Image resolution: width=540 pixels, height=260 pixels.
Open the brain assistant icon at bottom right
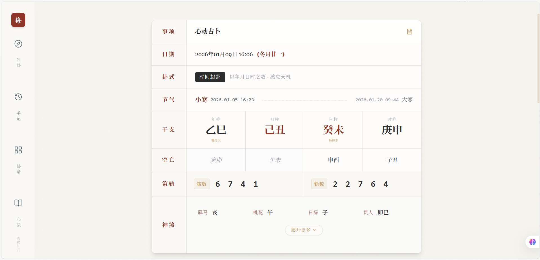532,242
